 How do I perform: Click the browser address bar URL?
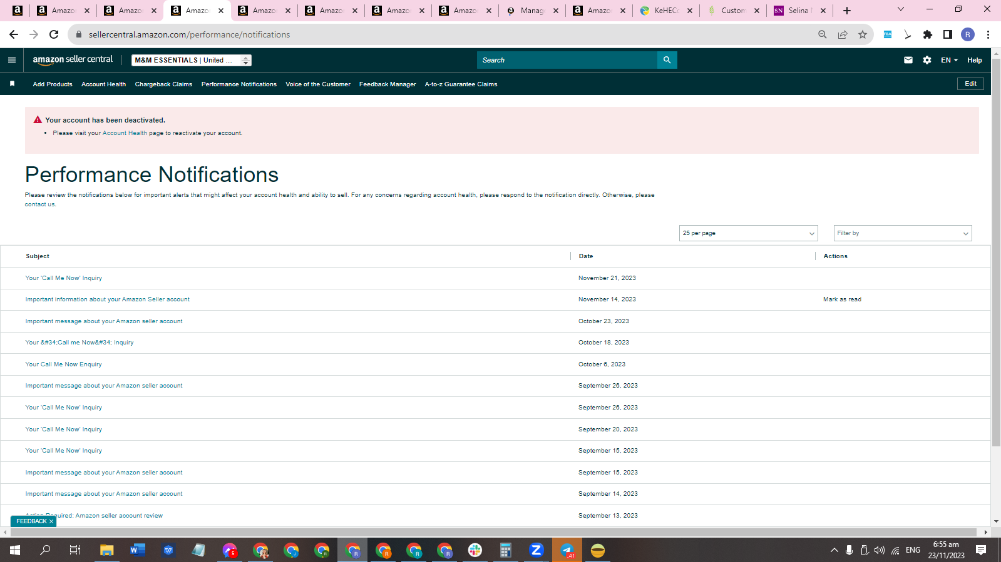pos(189,34)
